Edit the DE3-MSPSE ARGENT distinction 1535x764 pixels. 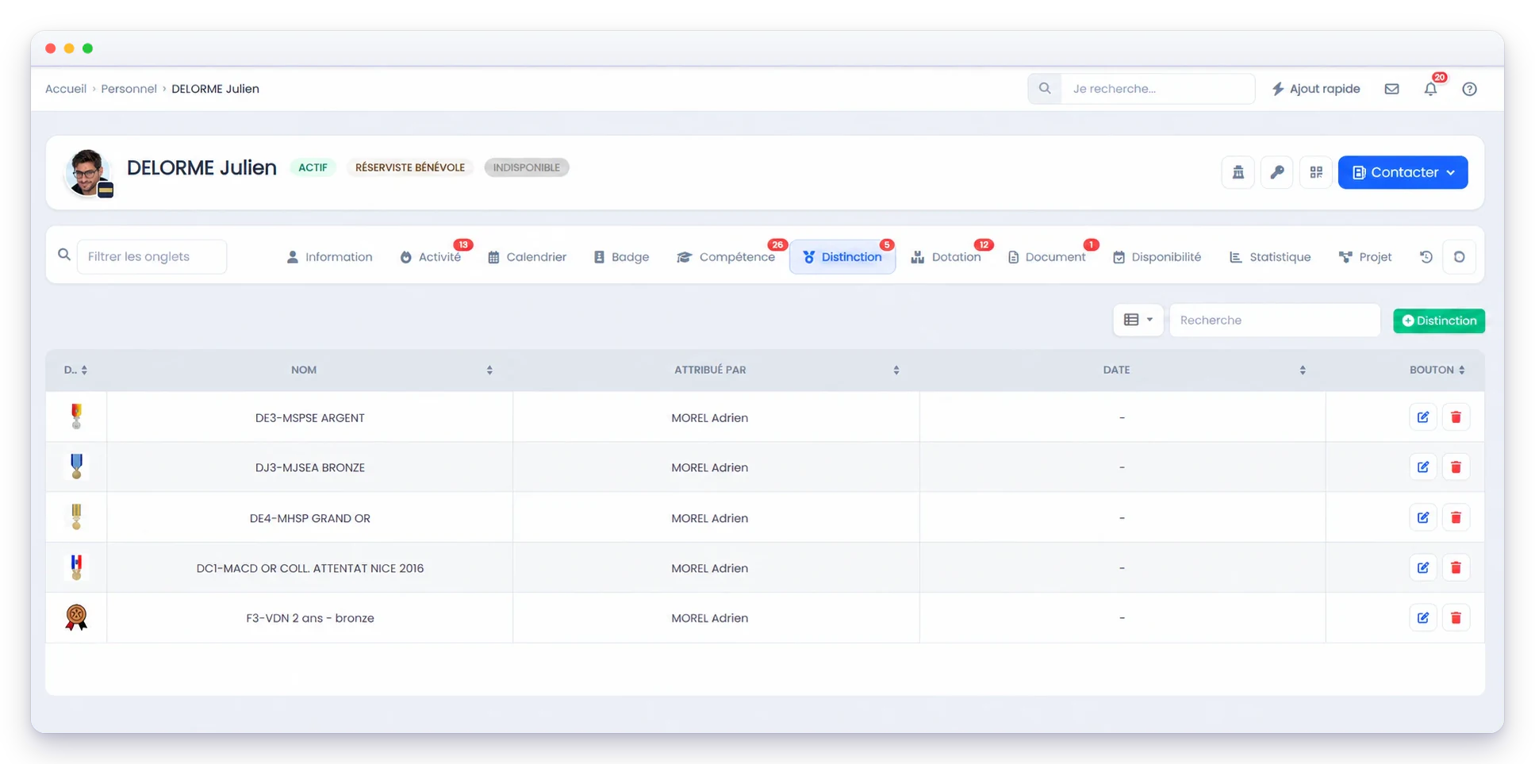tap(1423, 417)
